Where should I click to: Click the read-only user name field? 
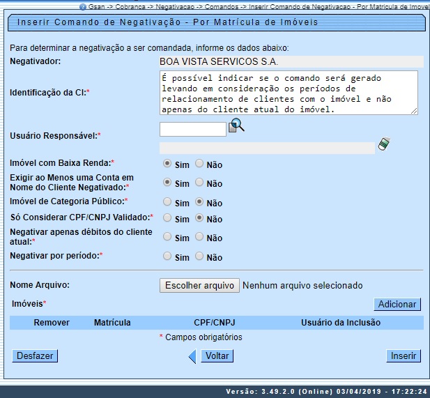click(x=267, y=148)
